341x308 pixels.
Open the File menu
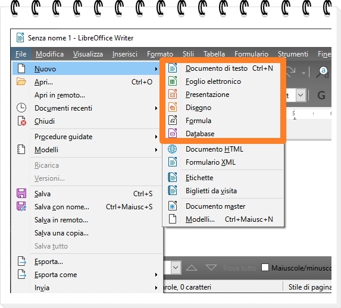click(21, 54)
